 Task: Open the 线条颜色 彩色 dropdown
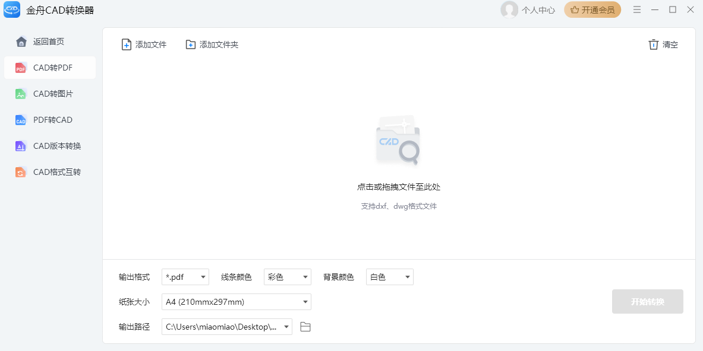pyautogui.click(x=288, y=277)
